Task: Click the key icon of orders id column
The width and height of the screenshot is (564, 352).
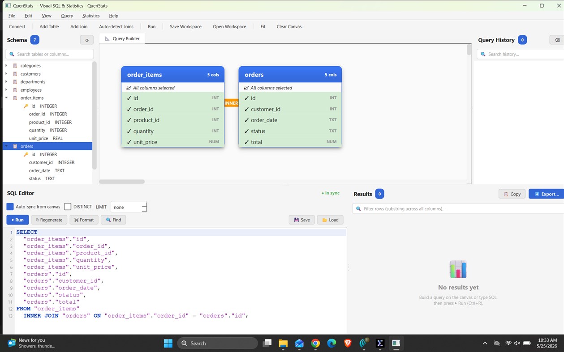Action: pyautogui.click(x=26, y=154)
